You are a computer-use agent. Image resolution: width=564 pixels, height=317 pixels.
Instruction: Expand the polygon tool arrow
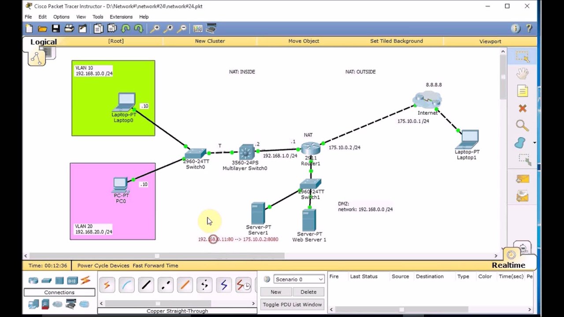[x=534, y=143]
